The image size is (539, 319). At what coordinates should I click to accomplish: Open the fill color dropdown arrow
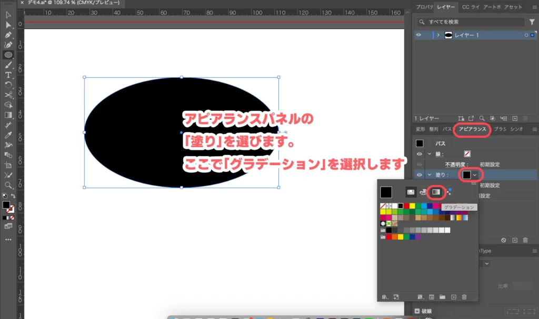coord(475,175)
